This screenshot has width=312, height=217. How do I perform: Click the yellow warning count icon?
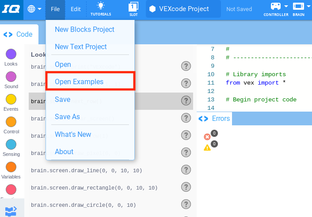[207, 147]
